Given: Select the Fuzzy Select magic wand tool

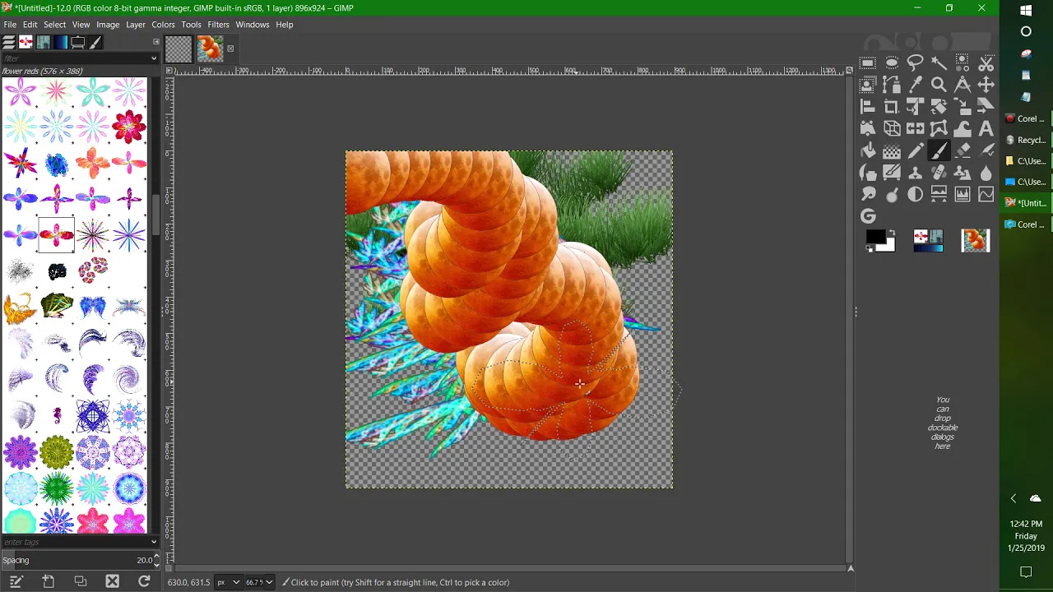Looking at the screenshot, I should click(x=939, y=62).
